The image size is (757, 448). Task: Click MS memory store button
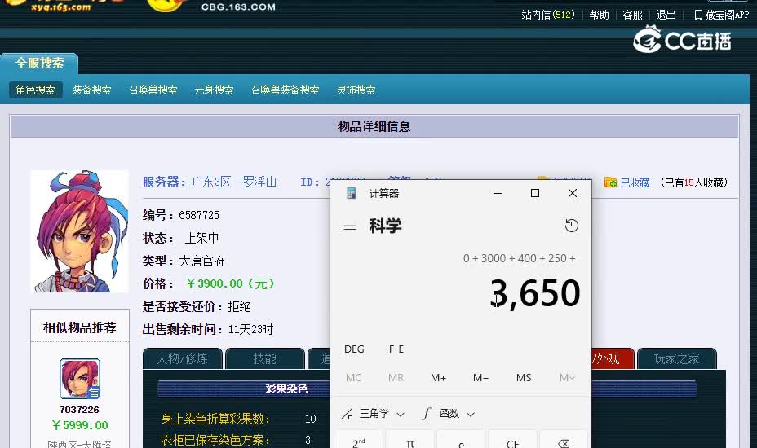524,378
